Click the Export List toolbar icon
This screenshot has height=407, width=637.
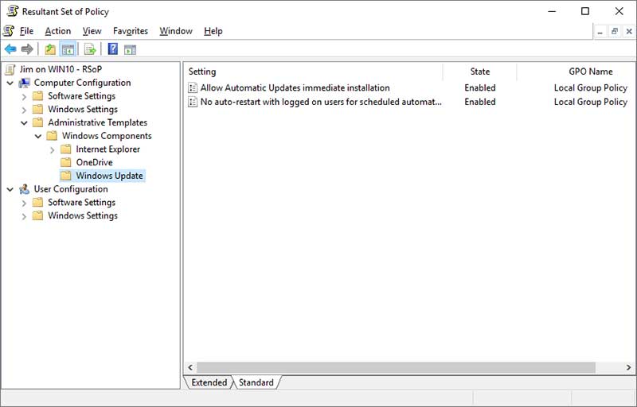90,49
